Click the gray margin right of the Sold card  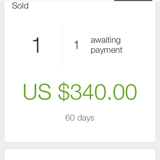coord(158,71)
